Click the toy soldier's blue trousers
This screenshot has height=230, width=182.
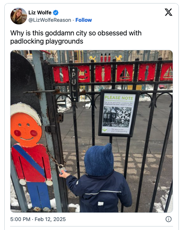tap(39, 195)
